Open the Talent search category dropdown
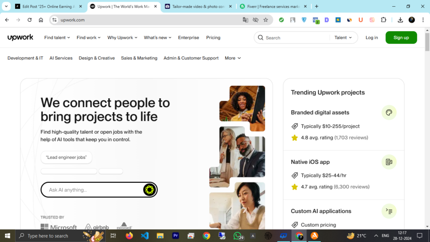430x242 pixels. point(343,37)
